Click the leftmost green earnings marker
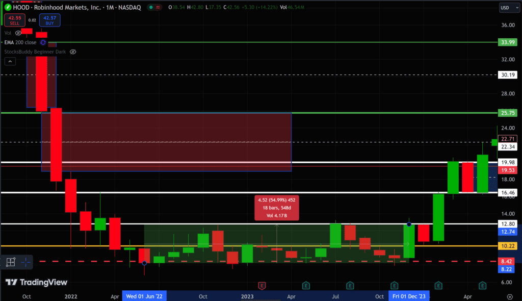 pyautogui.click(x=306, y=285)
